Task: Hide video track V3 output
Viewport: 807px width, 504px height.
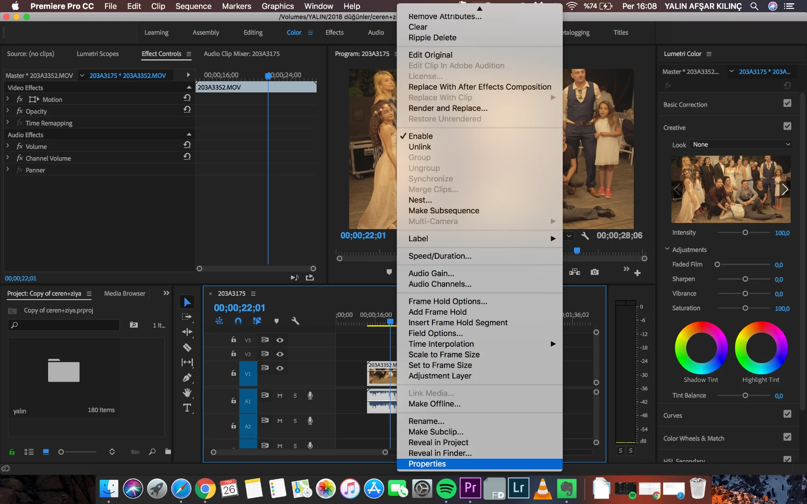Action: click(280, 340)
